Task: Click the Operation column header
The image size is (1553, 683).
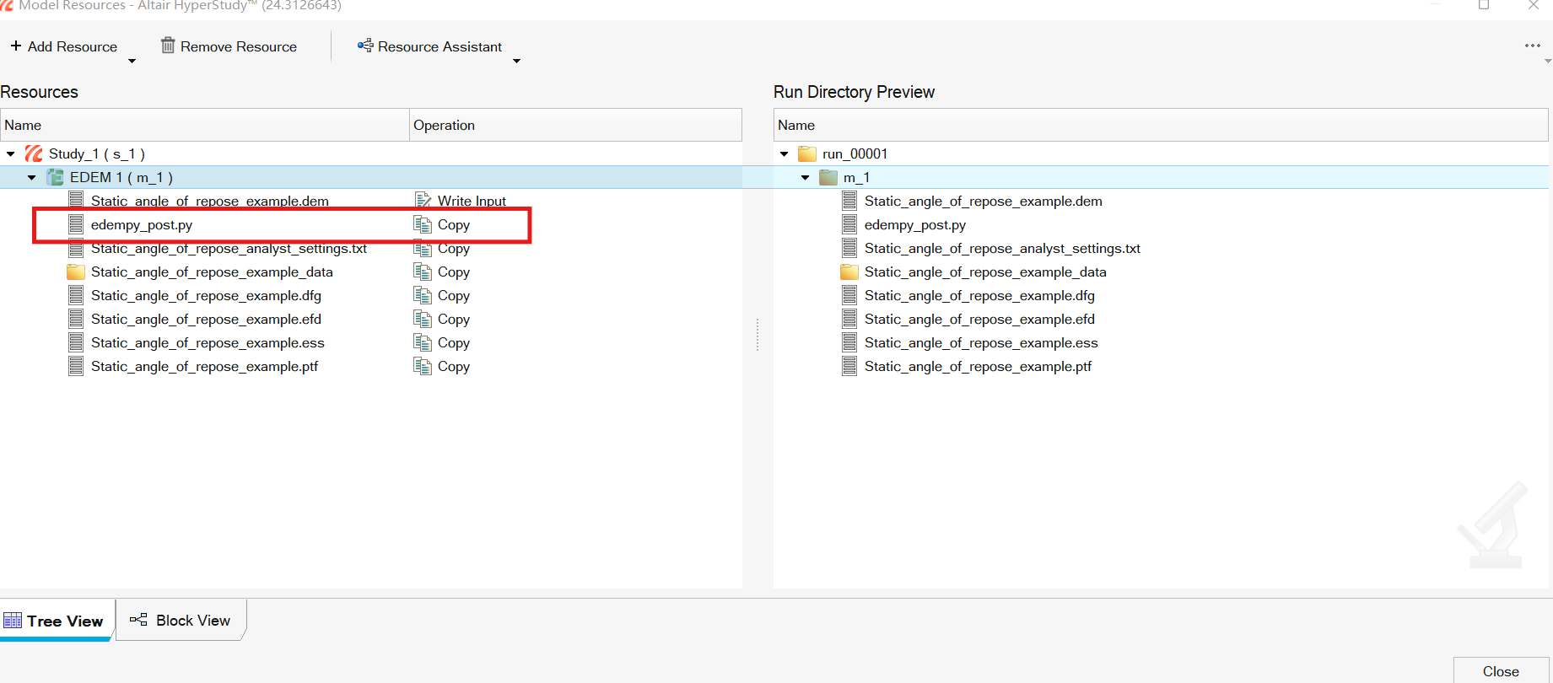Action: (575, 125)
